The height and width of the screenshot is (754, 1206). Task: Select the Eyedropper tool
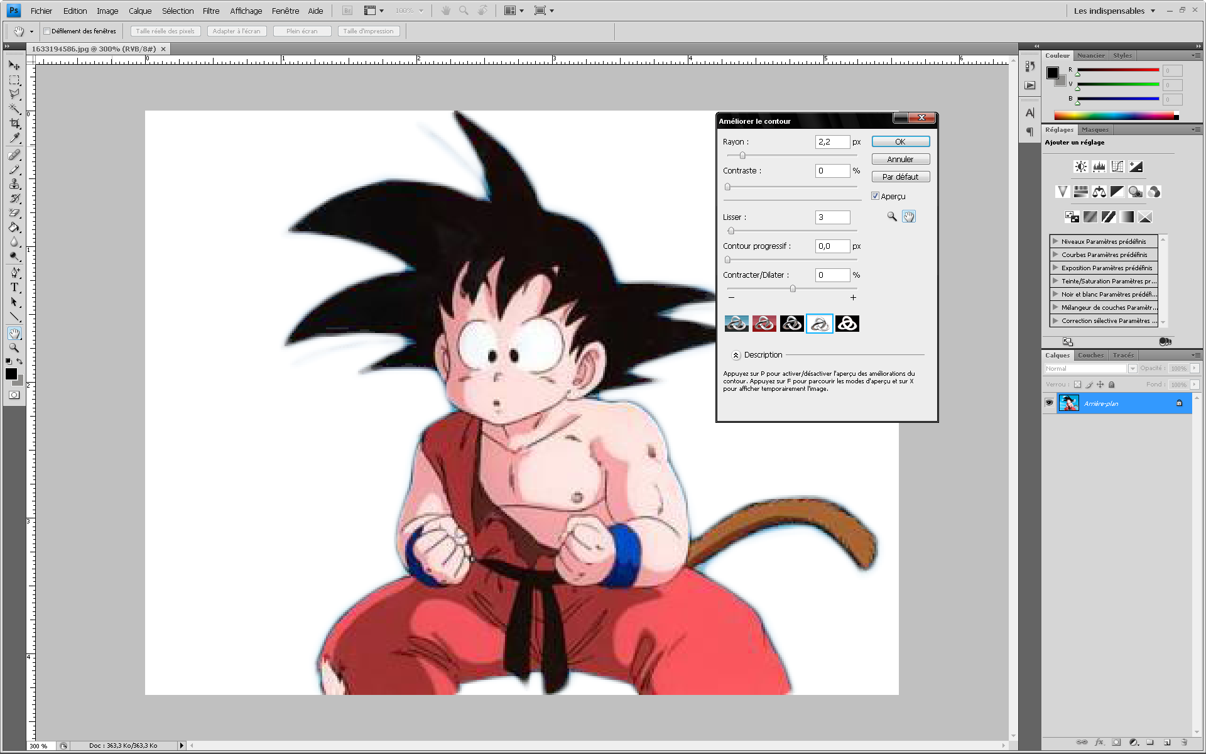(x=14, y=138)
